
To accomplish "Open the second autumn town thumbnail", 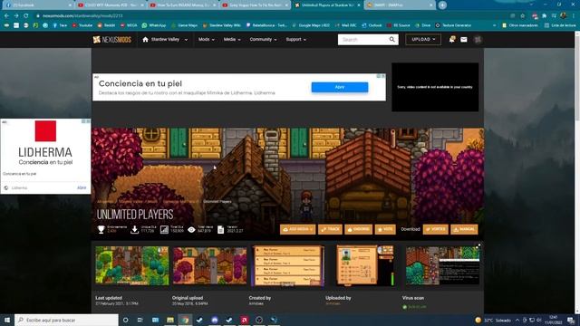I will click(x=209, y=265).
